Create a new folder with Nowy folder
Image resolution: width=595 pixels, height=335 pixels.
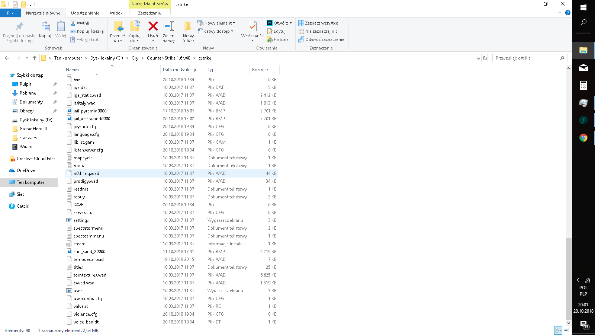(188, 32)
